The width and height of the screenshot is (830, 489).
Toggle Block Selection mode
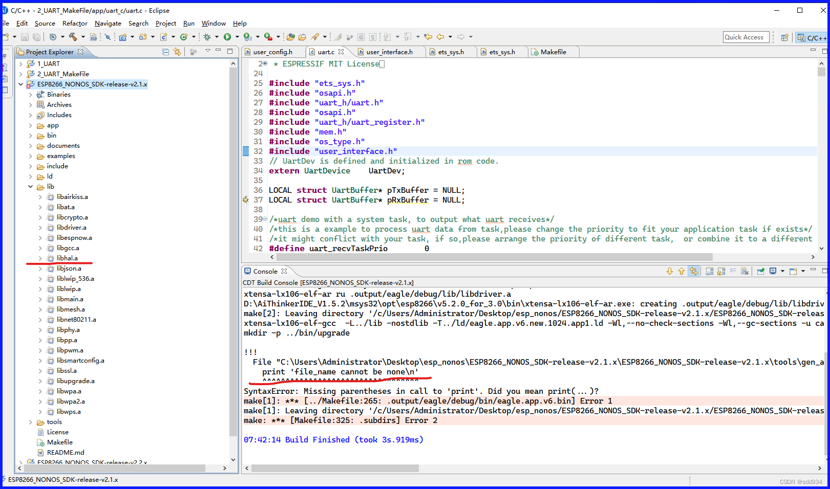pos(361,37)
